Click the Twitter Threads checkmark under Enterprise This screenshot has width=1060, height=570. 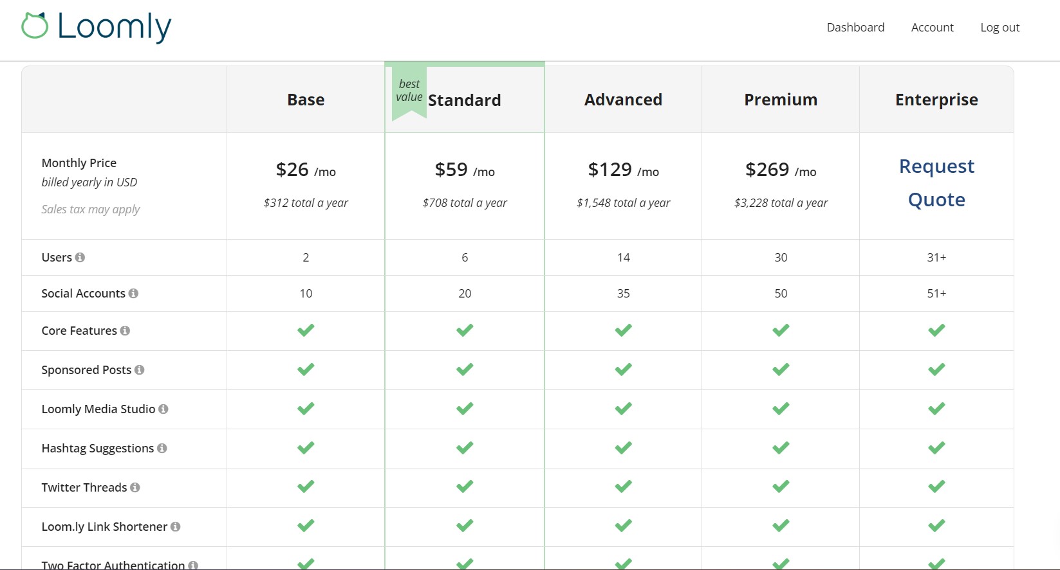click(936, 487)
